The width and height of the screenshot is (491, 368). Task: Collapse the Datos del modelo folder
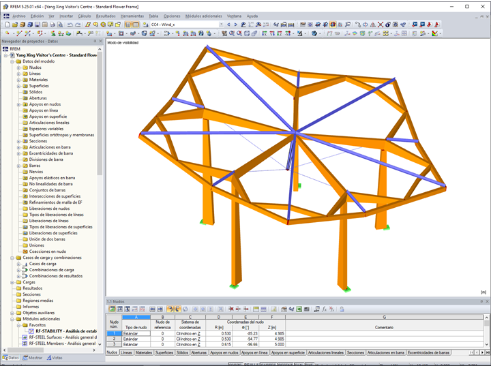(x=12, y=61)
